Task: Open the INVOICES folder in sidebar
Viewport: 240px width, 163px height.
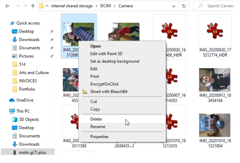Action: pos(28,81)
